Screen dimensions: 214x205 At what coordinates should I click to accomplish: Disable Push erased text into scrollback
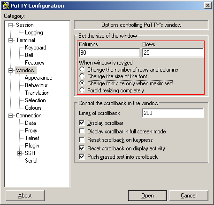(x=82, y=157)
